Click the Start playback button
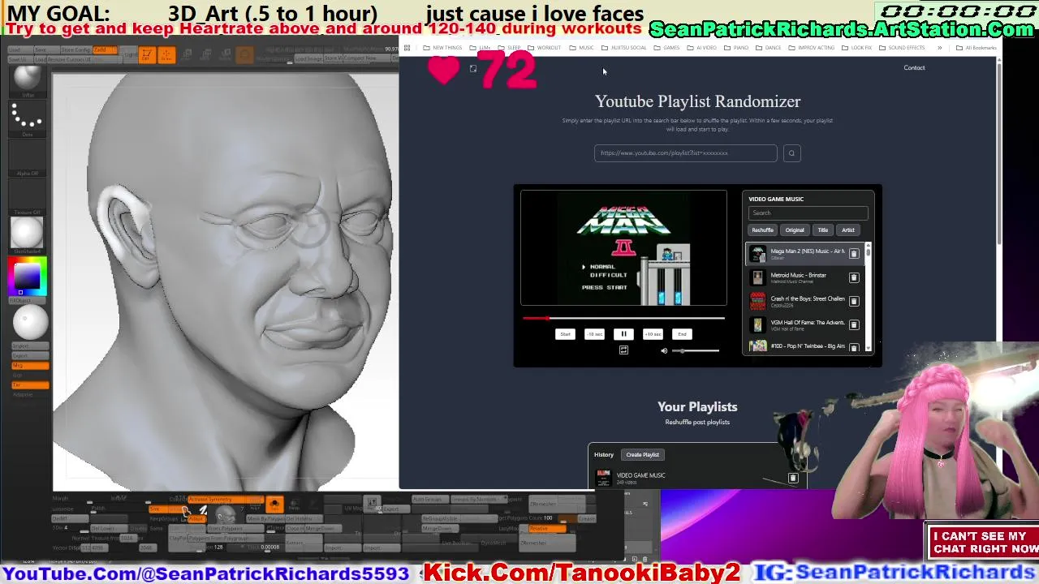 pos(565,334)
